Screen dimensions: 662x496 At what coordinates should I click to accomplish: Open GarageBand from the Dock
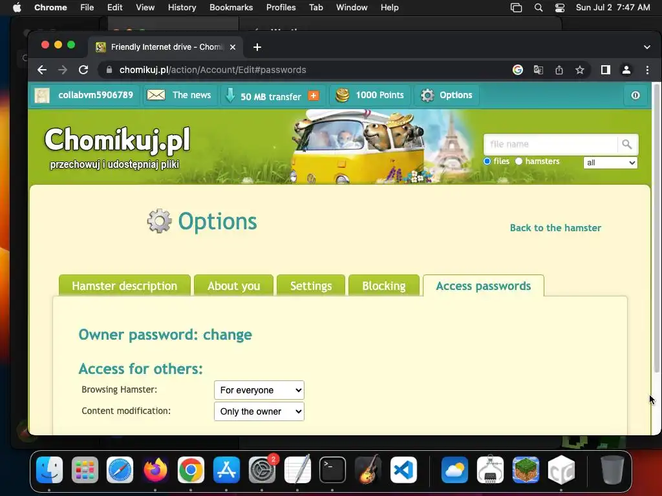point(368,470)
